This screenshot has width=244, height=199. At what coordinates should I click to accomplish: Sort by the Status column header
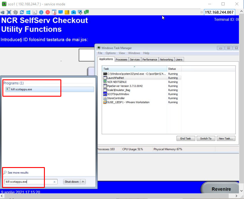[x=174, y=69]
